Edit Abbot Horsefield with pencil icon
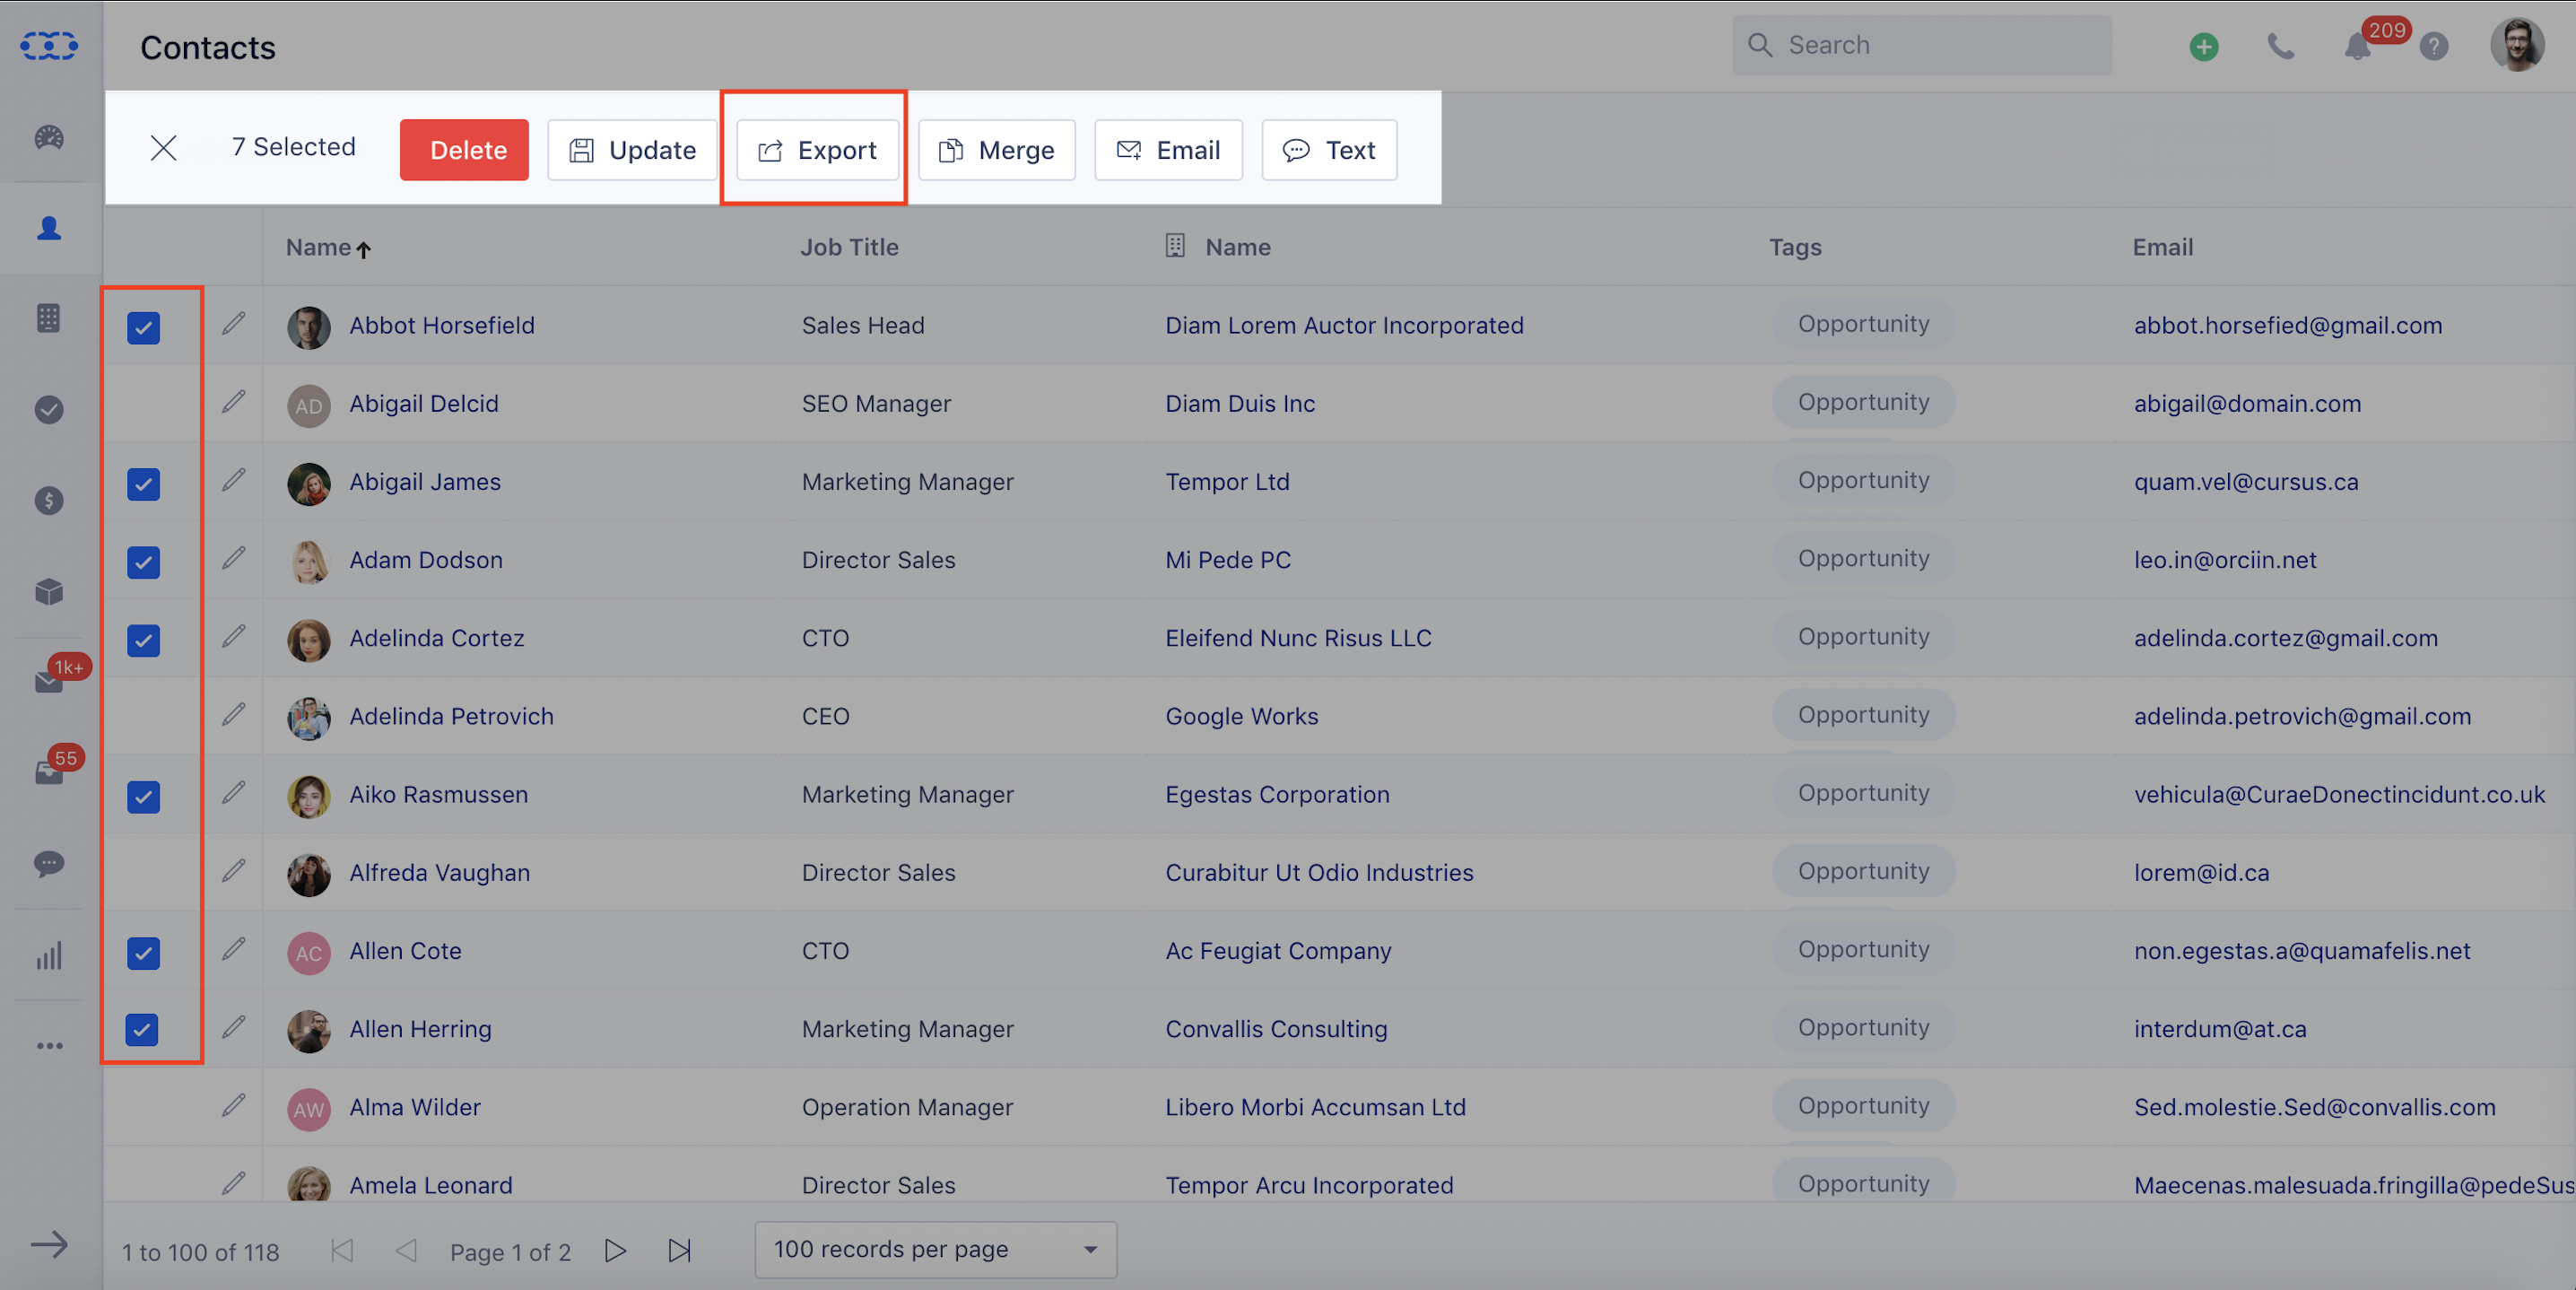 (233, 323)
